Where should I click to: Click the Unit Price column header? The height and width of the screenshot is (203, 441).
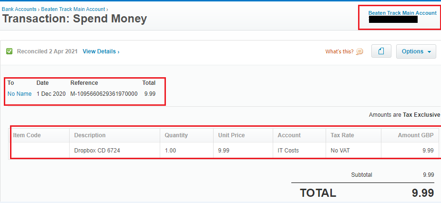coord(231,135)
